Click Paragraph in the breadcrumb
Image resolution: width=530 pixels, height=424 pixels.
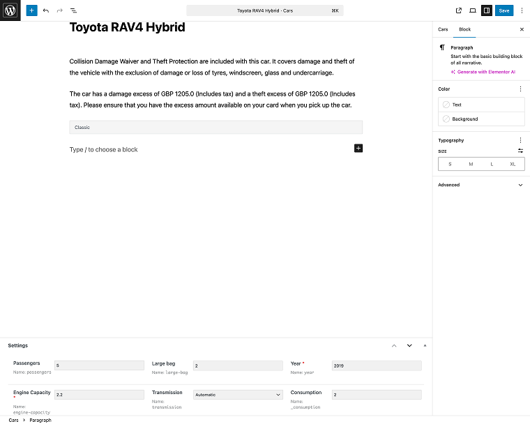[x=40, y=420]
